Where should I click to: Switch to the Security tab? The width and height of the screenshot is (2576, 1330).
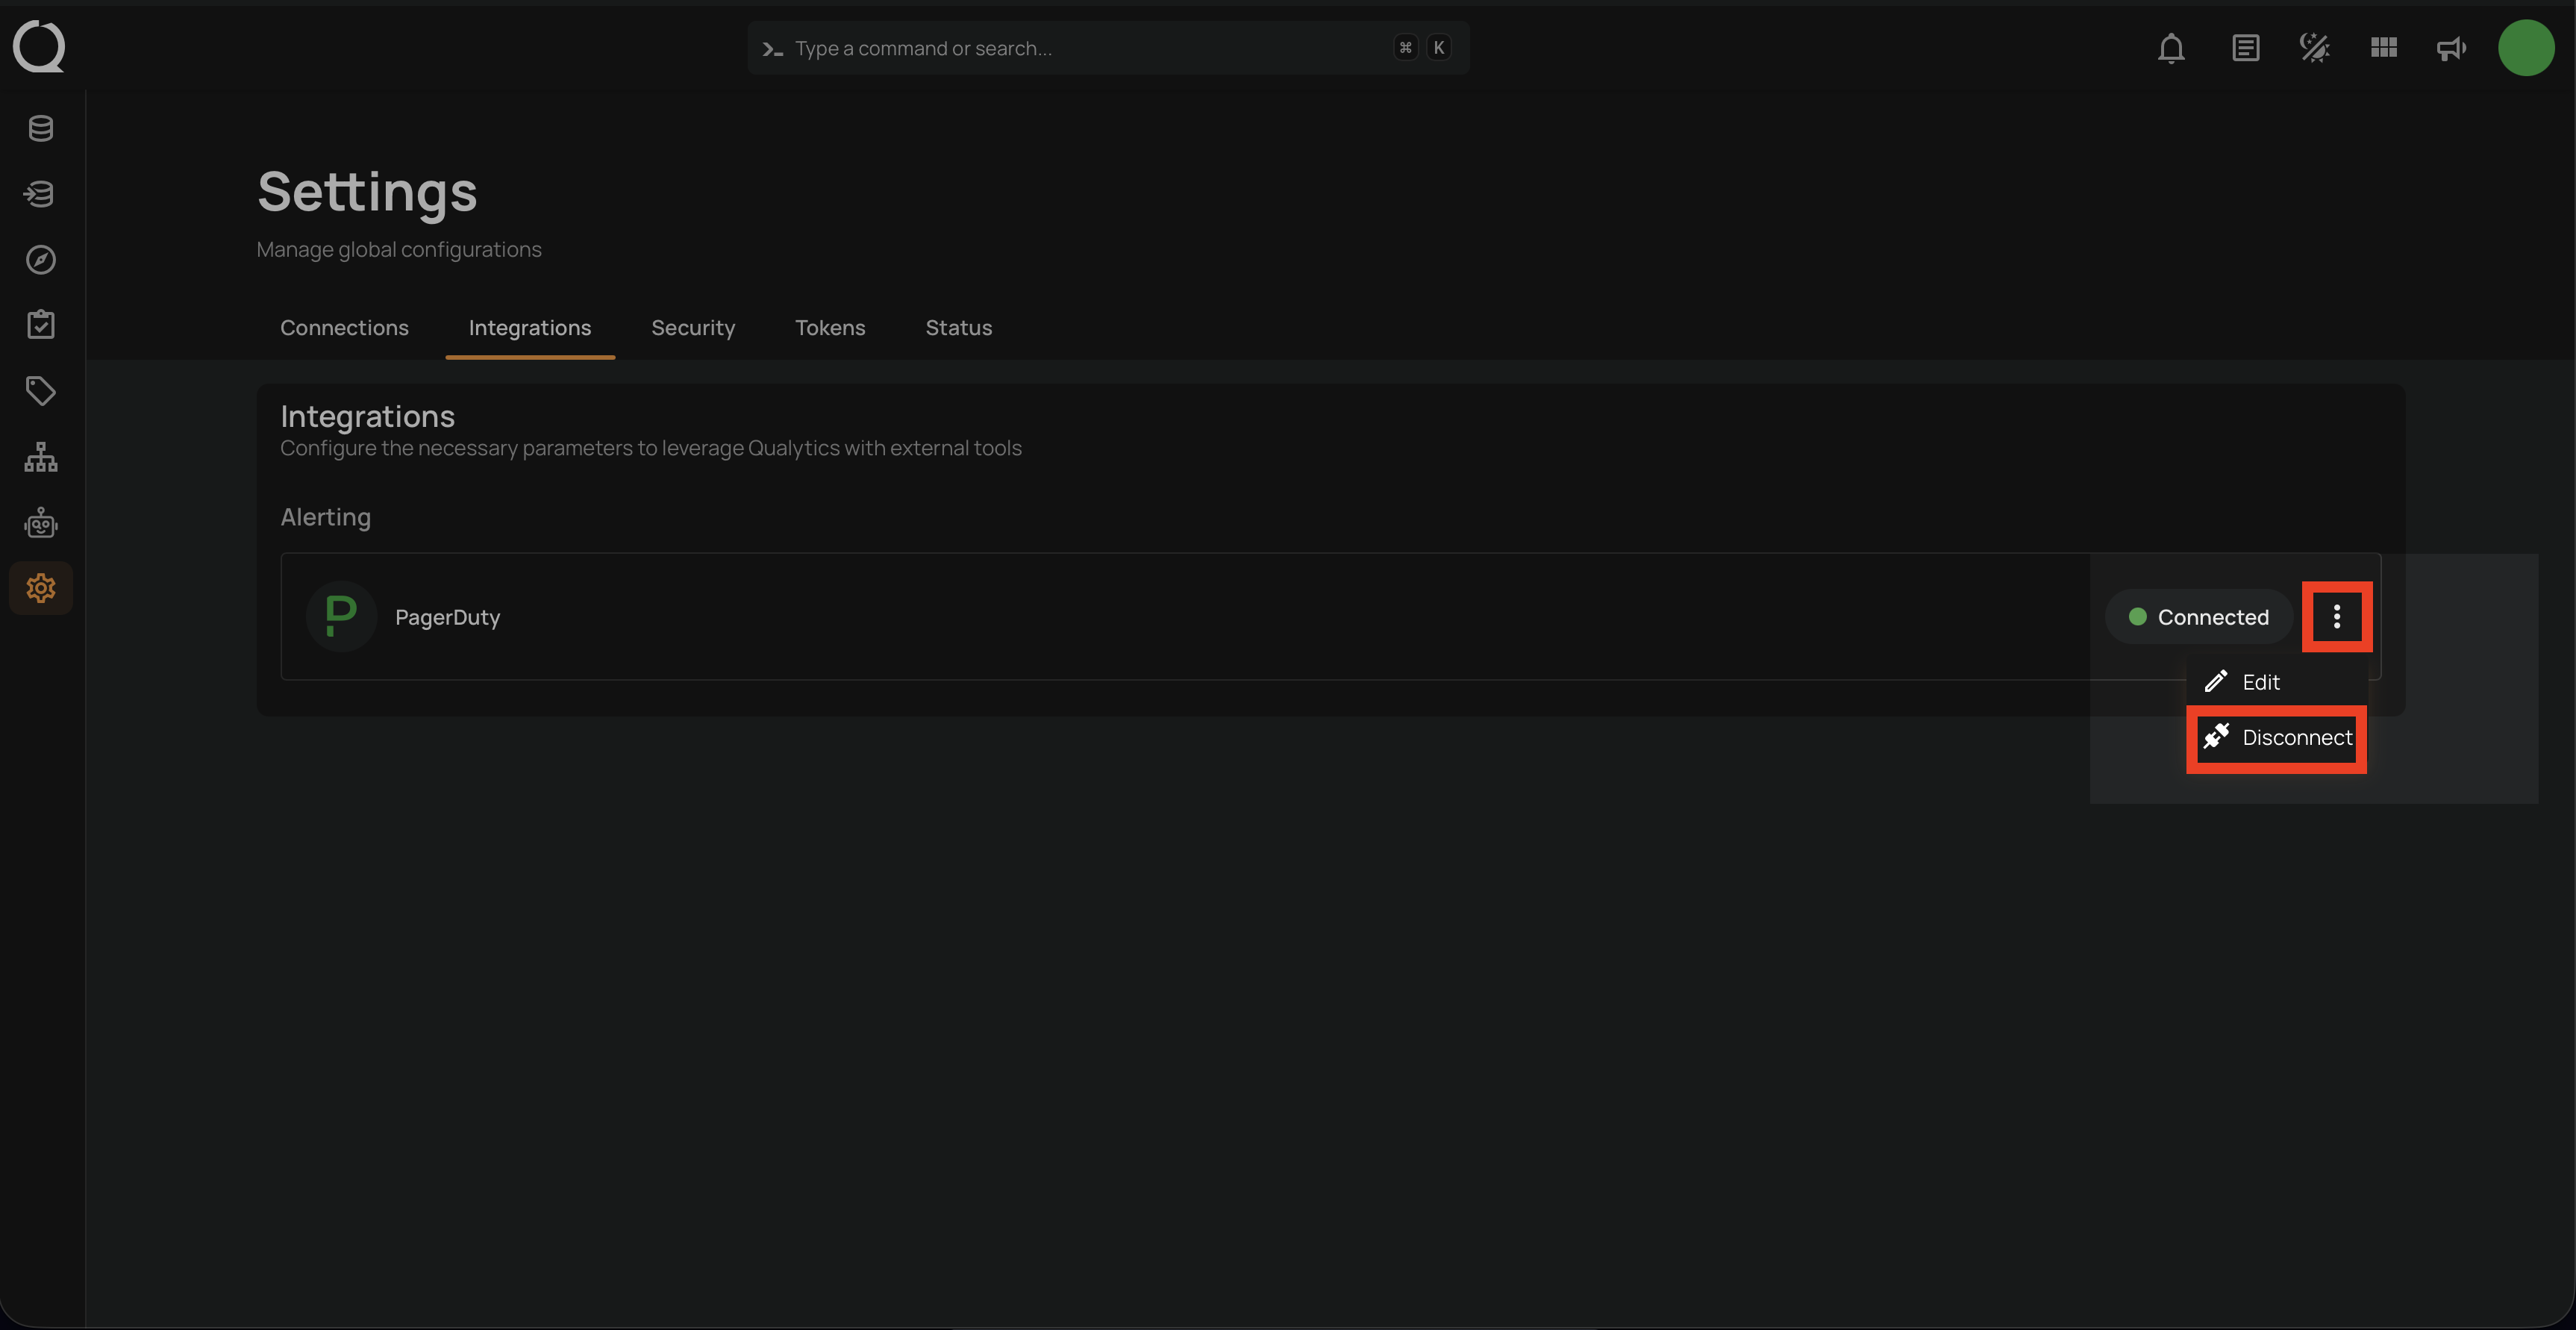pyautogui.click(x=692, y=328)
